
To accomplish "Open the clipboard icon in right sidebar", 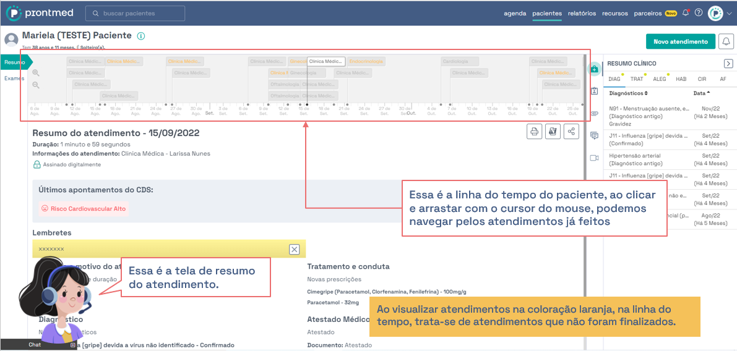I will tap(595, 91).
